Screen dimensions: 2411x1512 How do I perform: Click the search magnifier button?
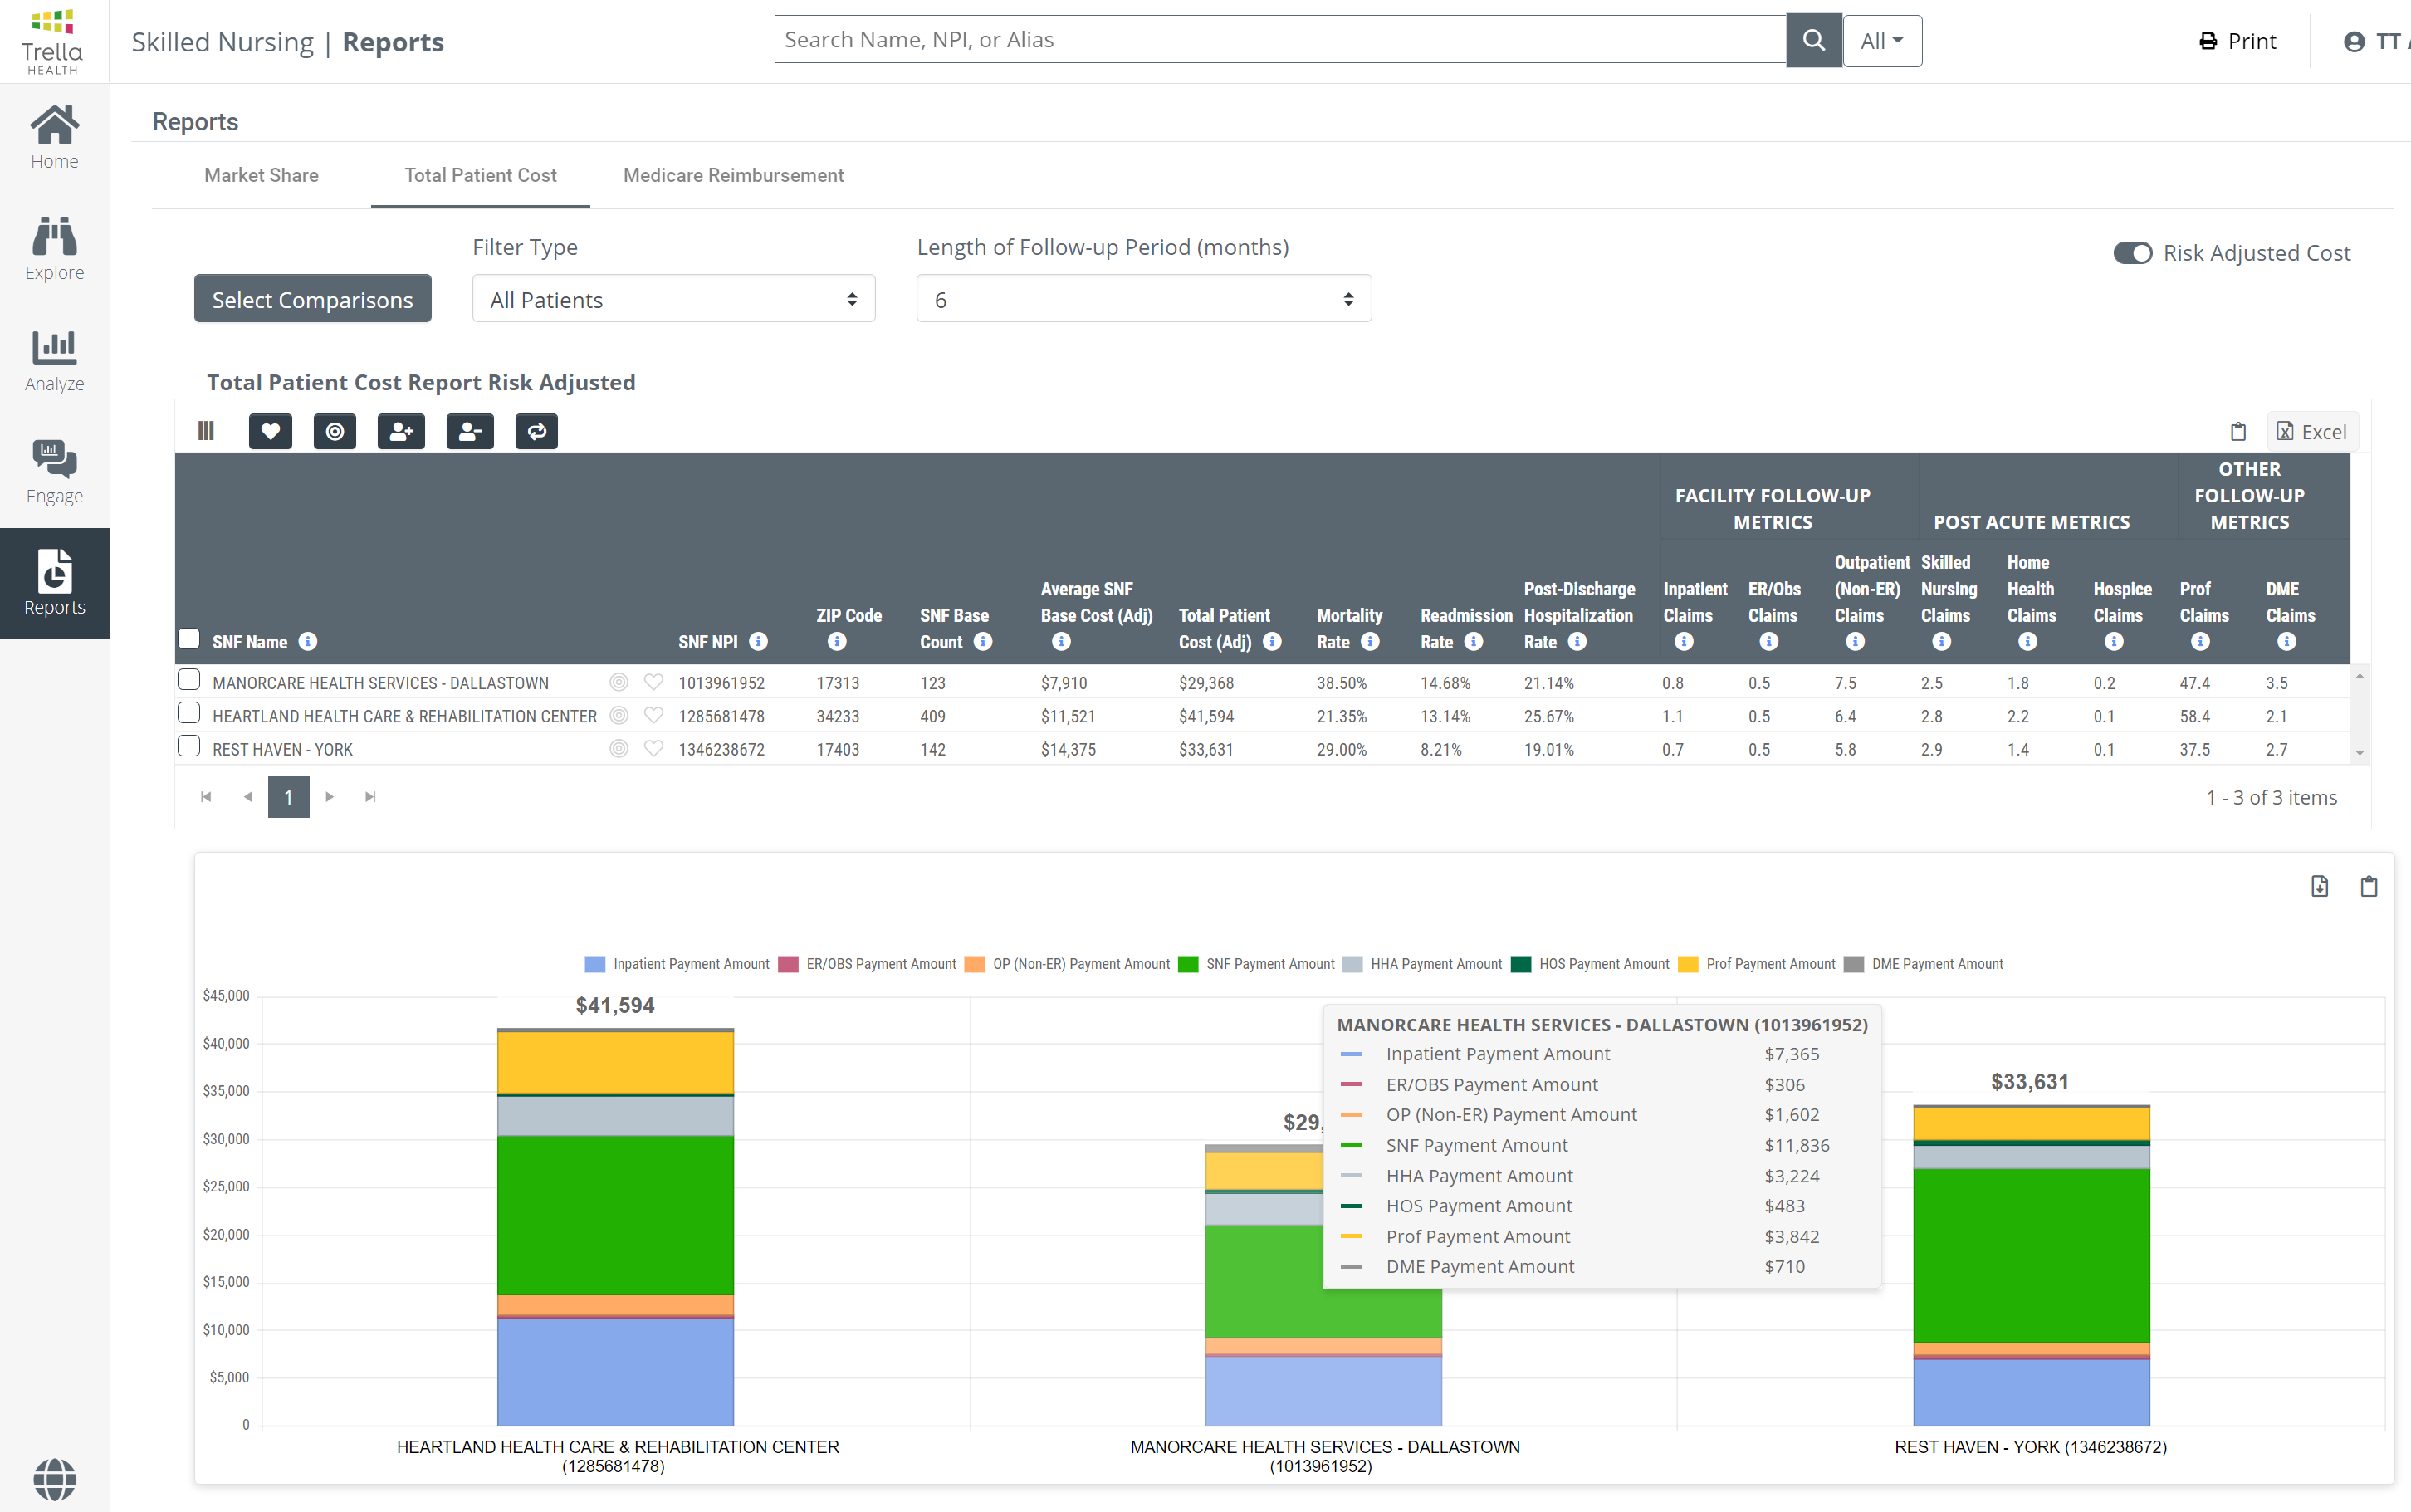pyautogui.click(x=1813, y=40)
